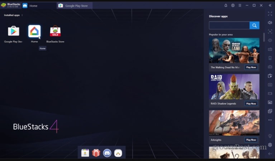The width and height of the screenshot is (275, 161).
Task: Click the install APK icon
Action: pos(270,76)
